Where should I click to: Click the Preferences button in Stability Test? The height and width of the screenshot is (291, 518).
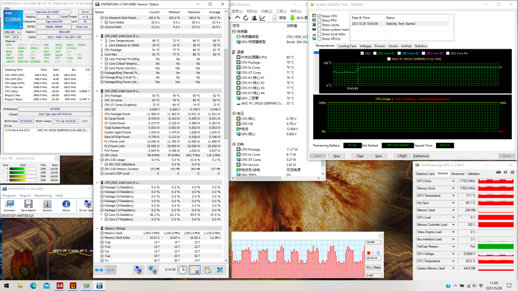[x=421, y=156]
